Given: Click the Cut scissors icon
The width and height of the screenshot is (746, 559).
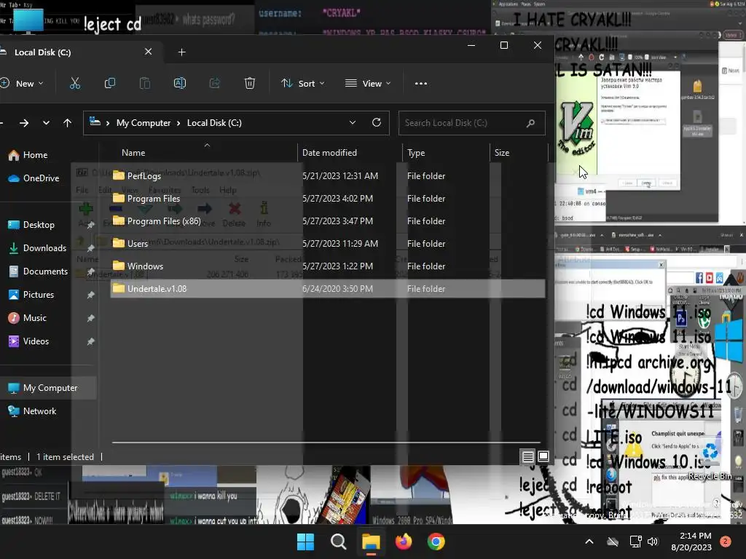Looking at the screenshot, I should click(x=75, y=83).
